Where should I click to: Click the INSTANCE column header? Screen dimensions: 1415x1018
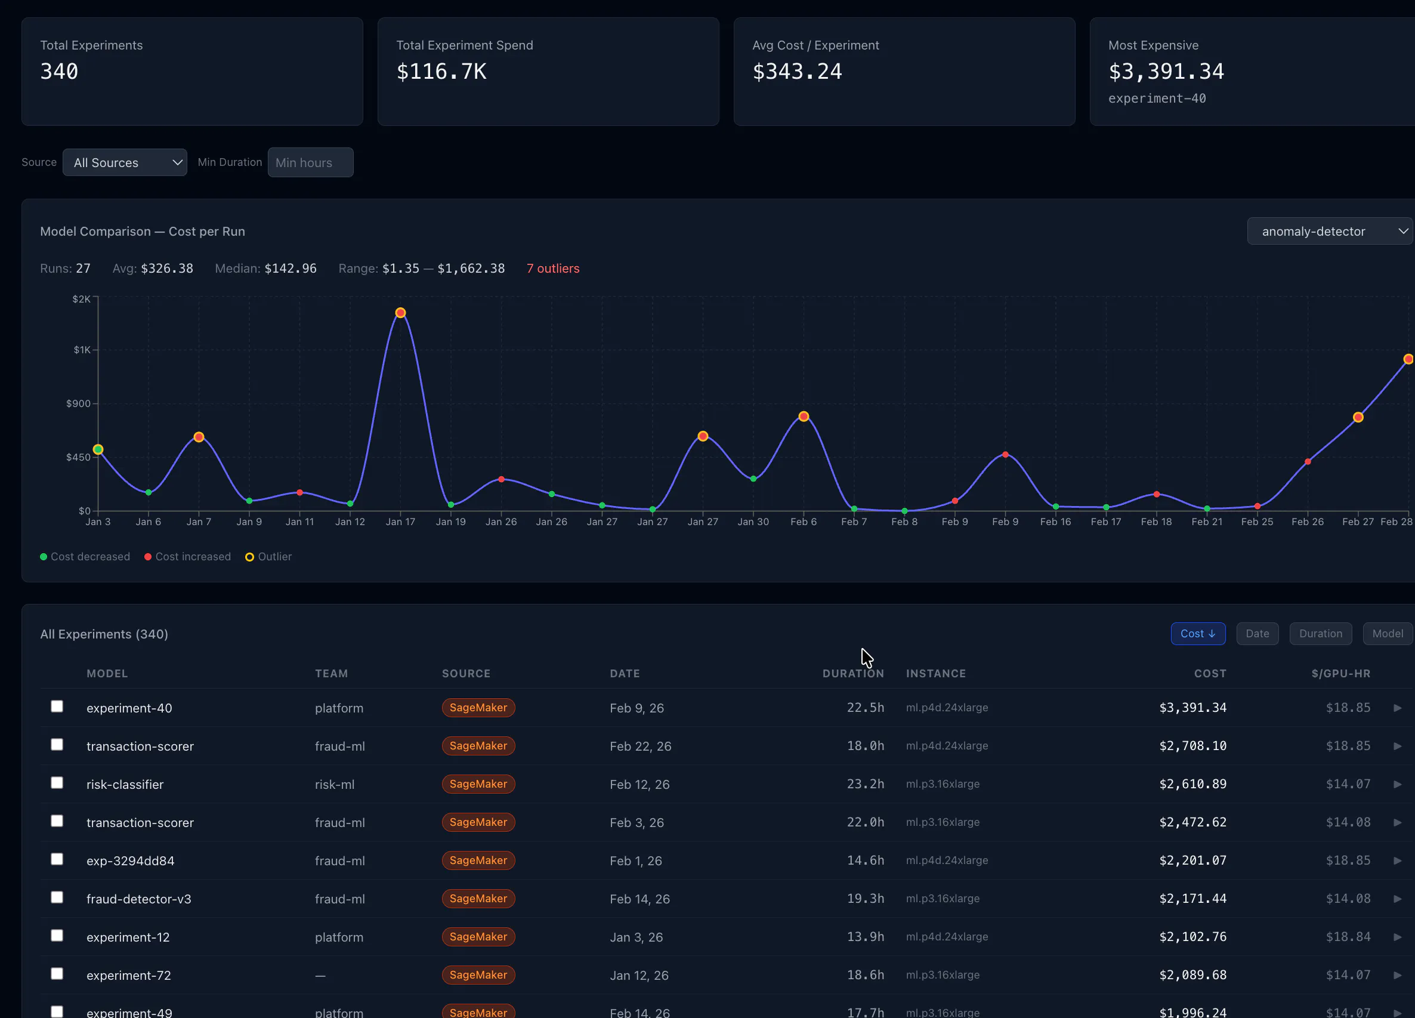pos(936,674)
